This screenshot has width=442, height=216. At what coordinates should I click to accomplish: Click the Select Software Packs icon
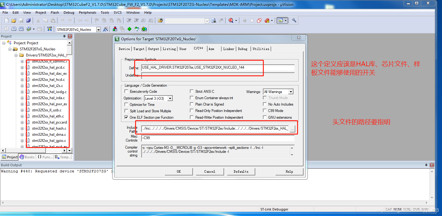[x=137, y=29]
